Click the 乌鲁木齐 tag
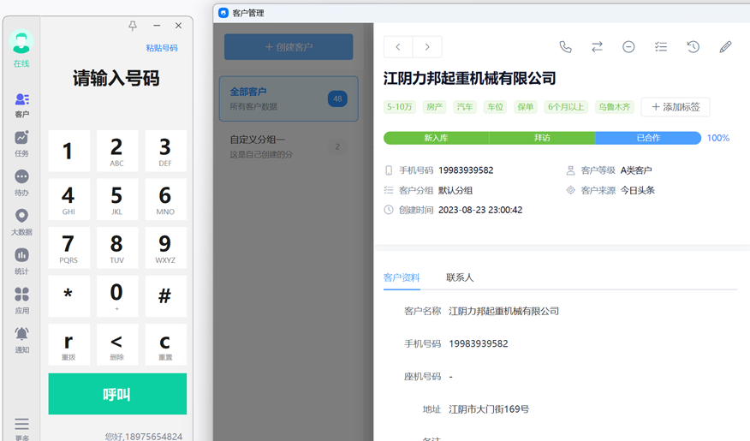 click(x=614, y=107)
